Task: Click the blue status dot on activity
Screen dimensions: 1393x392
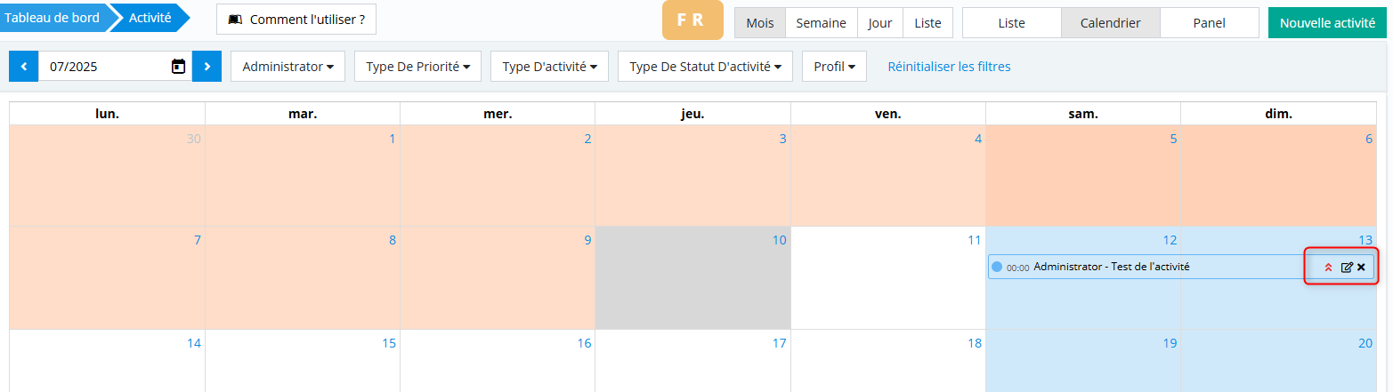Action: (997, 267)
